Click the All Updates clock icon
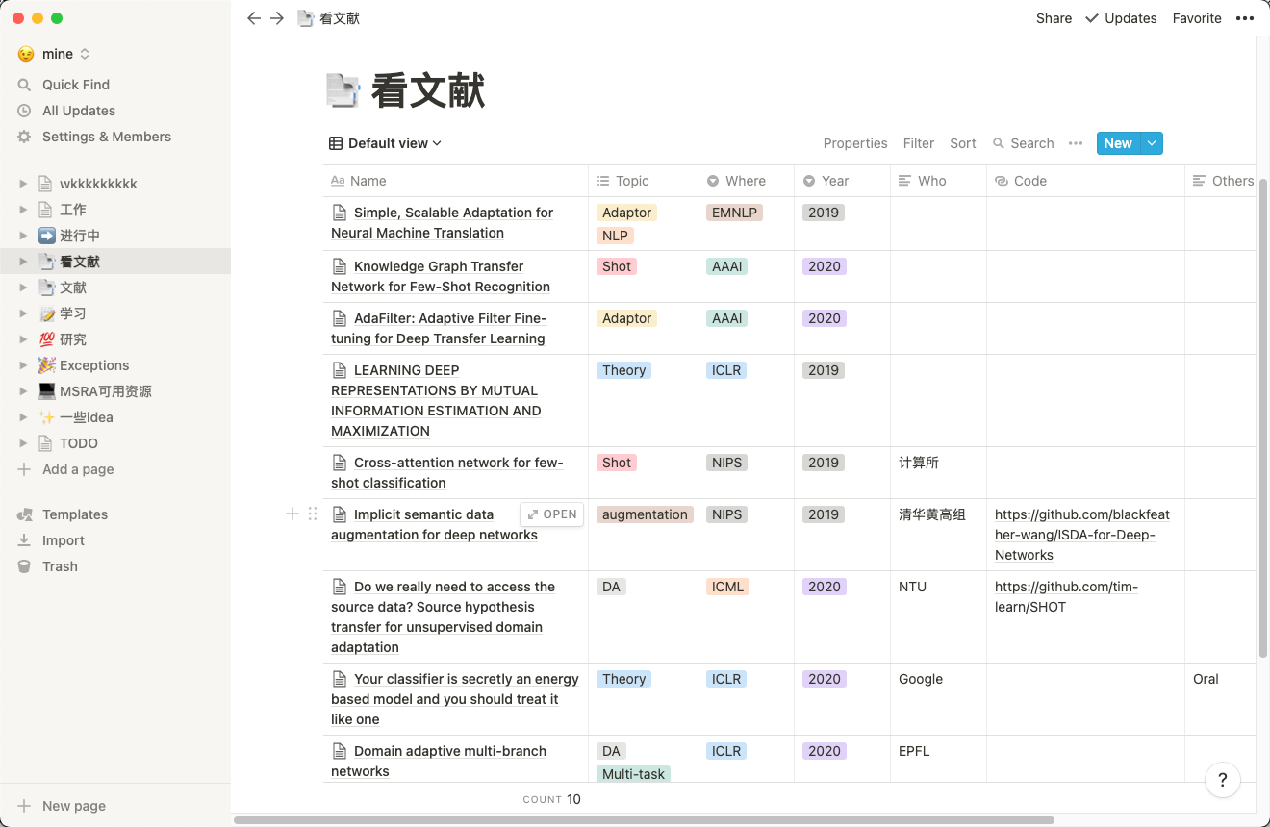The width and height of the screenshot is (1270, 827). (x=25, y=111)
